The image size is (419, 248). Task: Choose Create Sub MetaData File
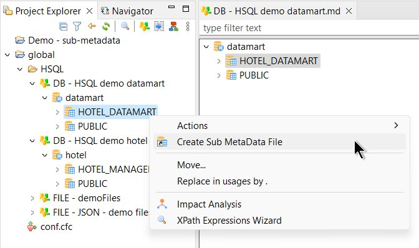point(279,141)
